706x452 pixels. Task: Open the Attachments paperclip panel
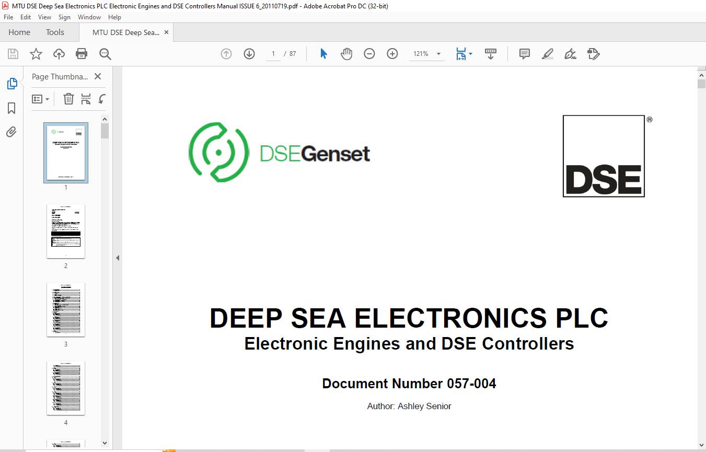point(11,132)
